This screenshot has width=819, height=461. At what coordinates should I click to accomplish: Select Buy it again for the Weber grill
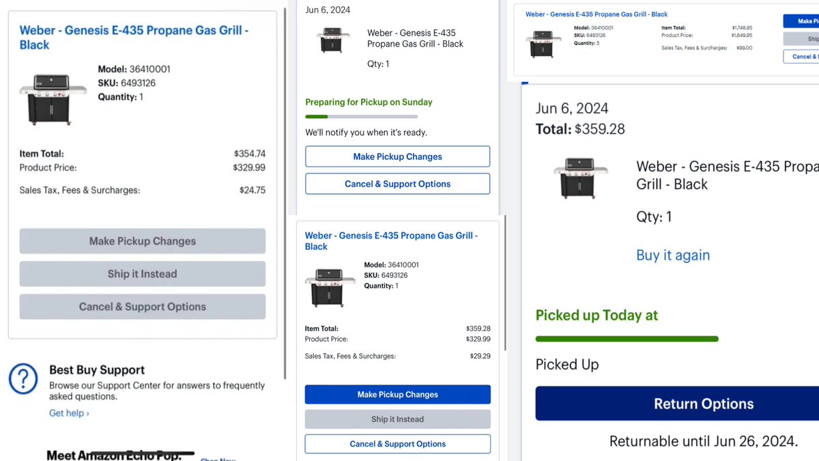673,255
